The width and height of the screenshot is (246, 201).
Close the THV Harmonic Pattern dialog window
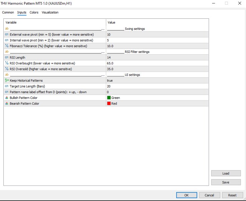[240, 3]
